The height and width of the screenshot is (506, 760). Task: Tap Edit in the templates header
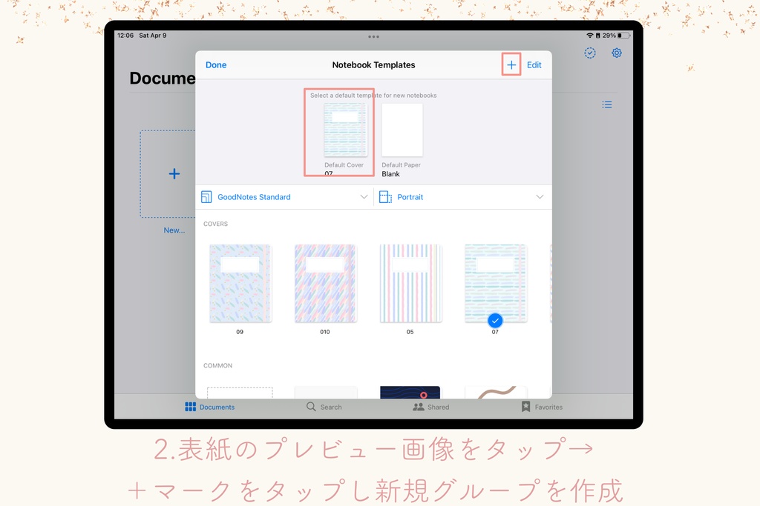tap(534, 64)
